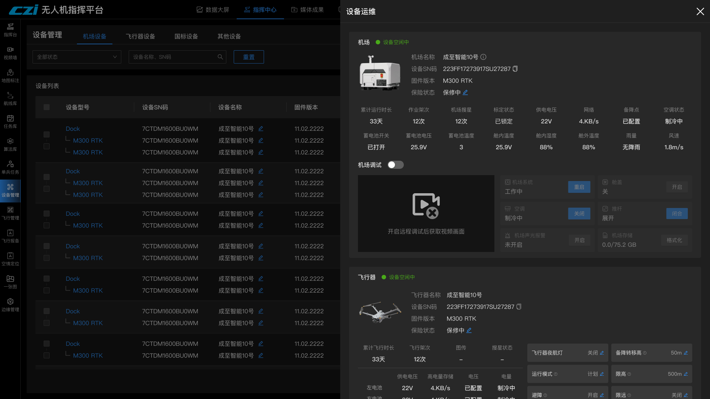
Task: Edit 飞行器夜航灯 setting pencil icon
Action: pos(602,353)
